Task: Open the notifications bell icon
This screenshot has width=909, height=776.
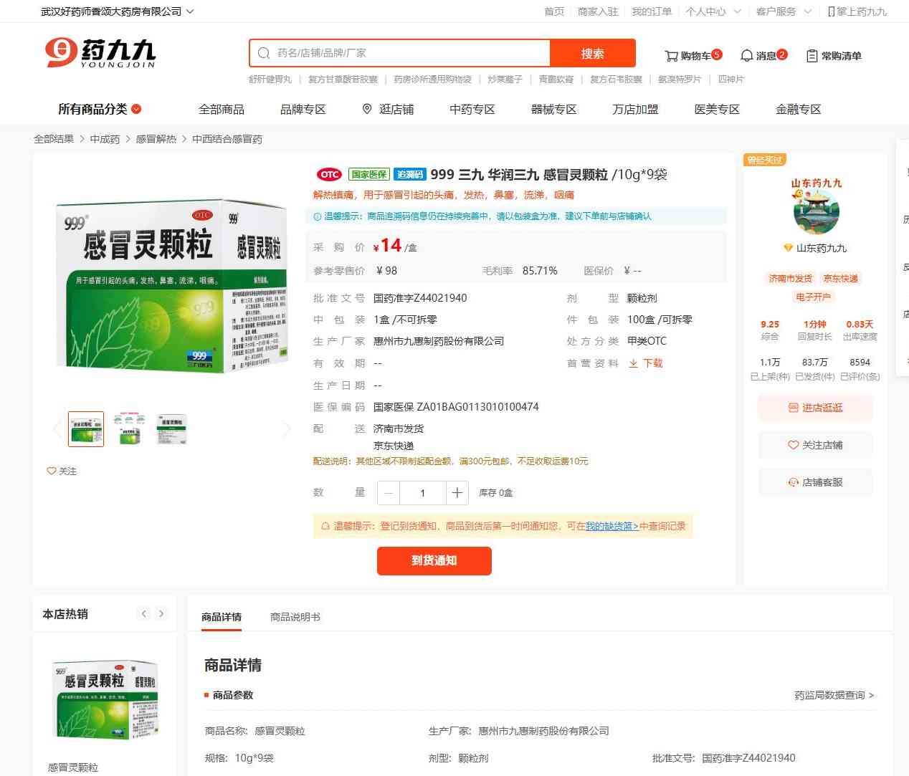Action: click(x=746, y=56)
